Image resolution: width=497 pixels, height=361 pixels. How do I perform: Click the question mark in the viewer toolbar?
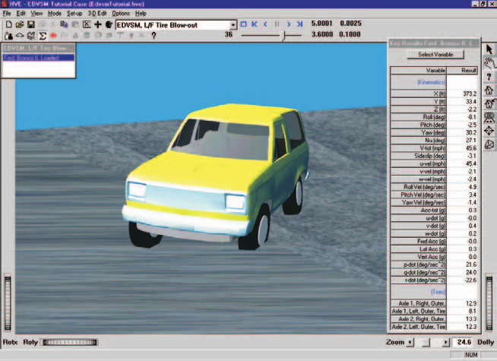[x=489, y=77]
